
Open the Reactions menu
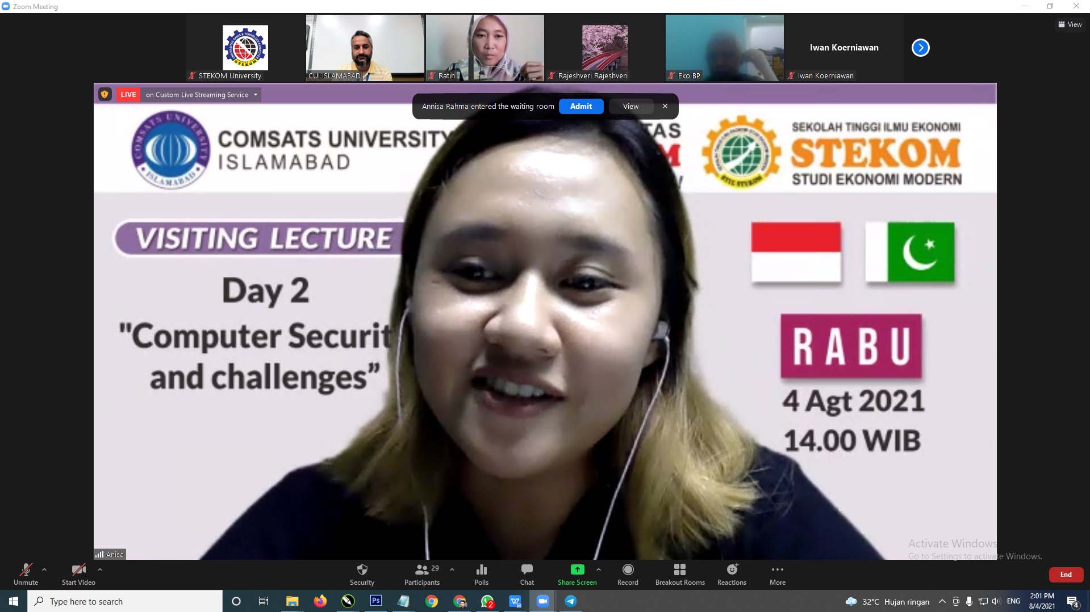[x=732, y=574]
